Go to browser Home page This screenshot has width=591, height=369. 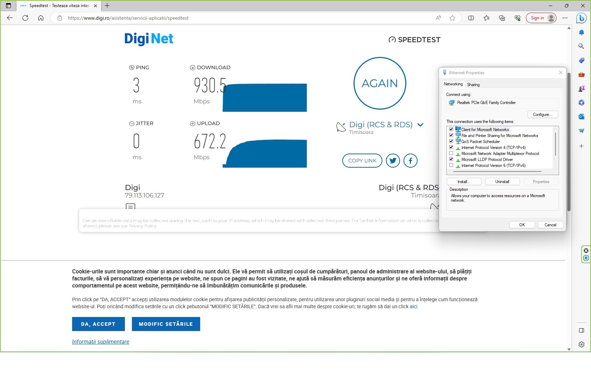[x=41, y=18]
